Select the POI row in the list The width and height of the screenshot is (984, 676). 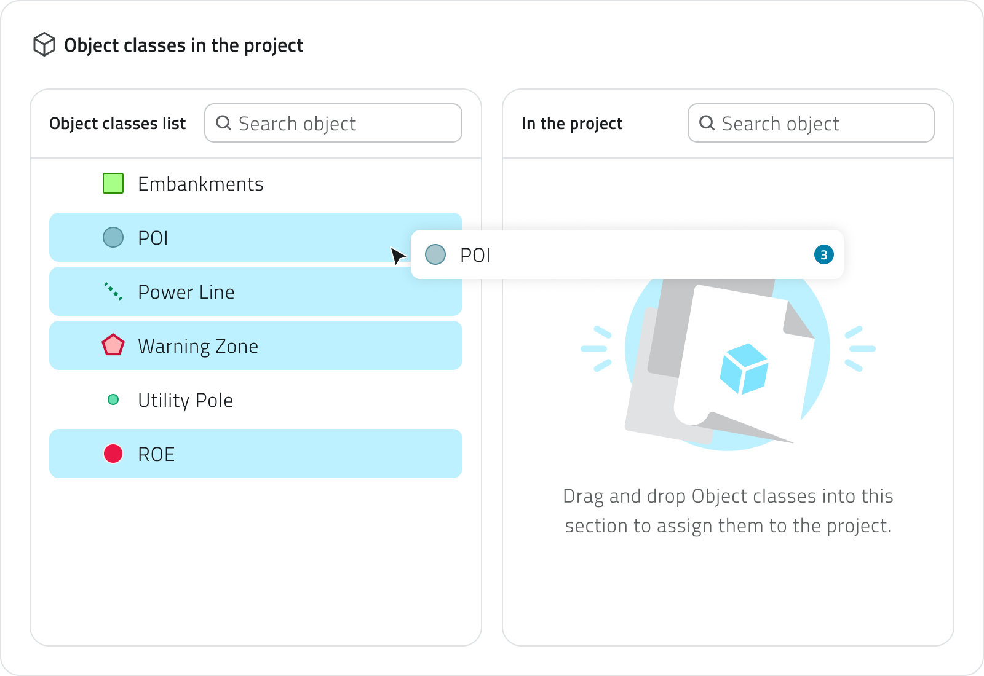point(246,237)
